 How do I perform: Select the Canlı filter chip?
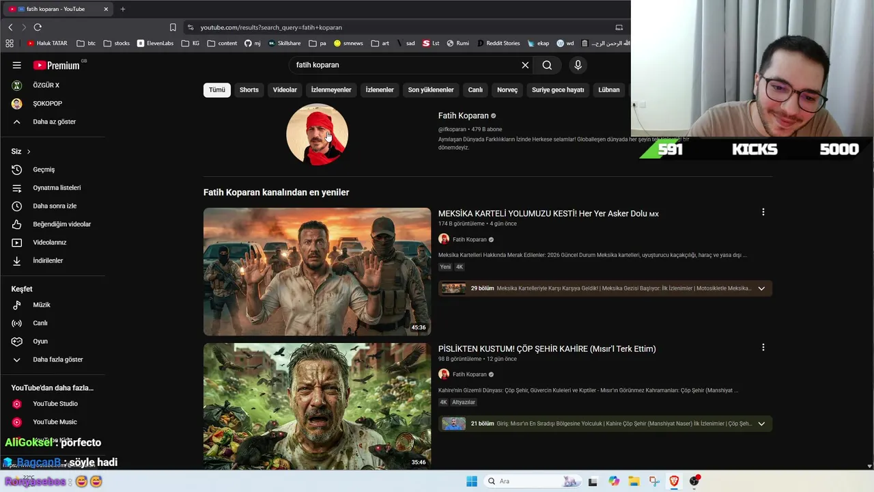coord(475,90)
